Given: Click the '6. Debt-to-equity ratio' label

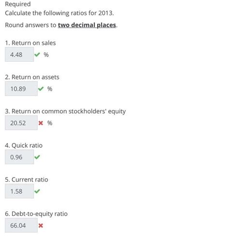Looking at the screenshot, I should coord(36,214).
